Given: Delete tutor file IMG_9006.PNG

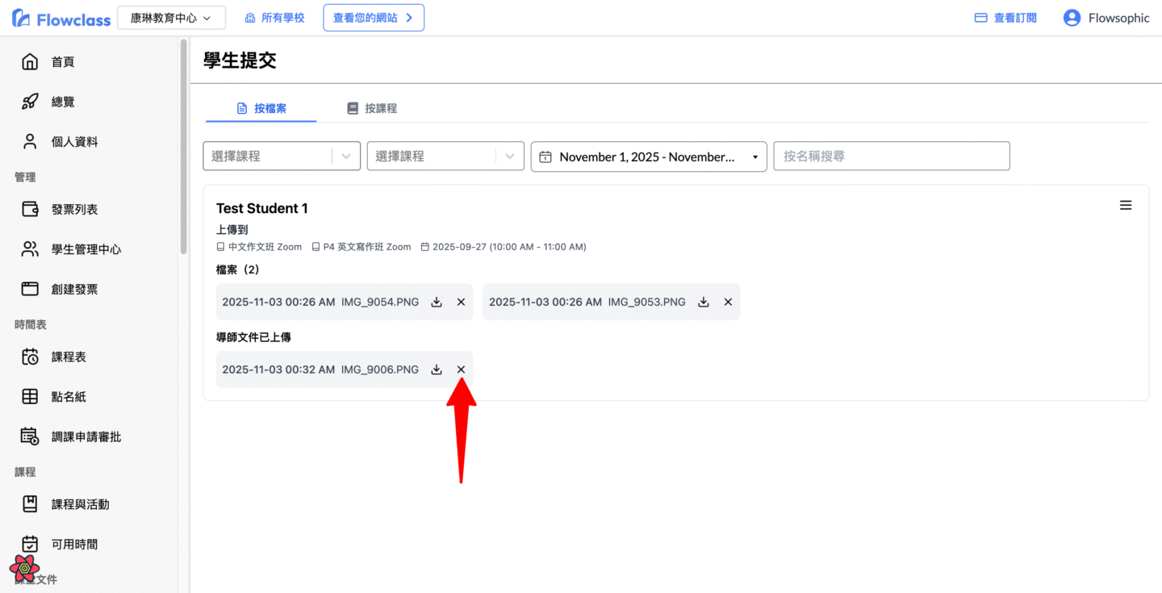Looking at the screenshot, I should [461, 370].
